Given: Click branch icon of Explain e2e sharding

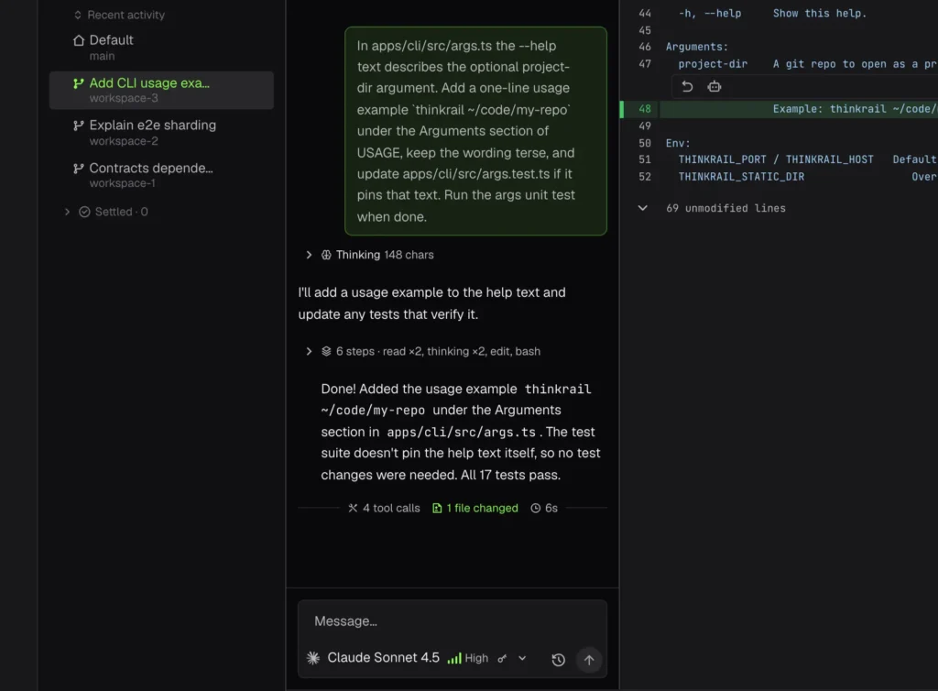Looking at the screenshot, I should pyautogui.click(x=79, y=125).
